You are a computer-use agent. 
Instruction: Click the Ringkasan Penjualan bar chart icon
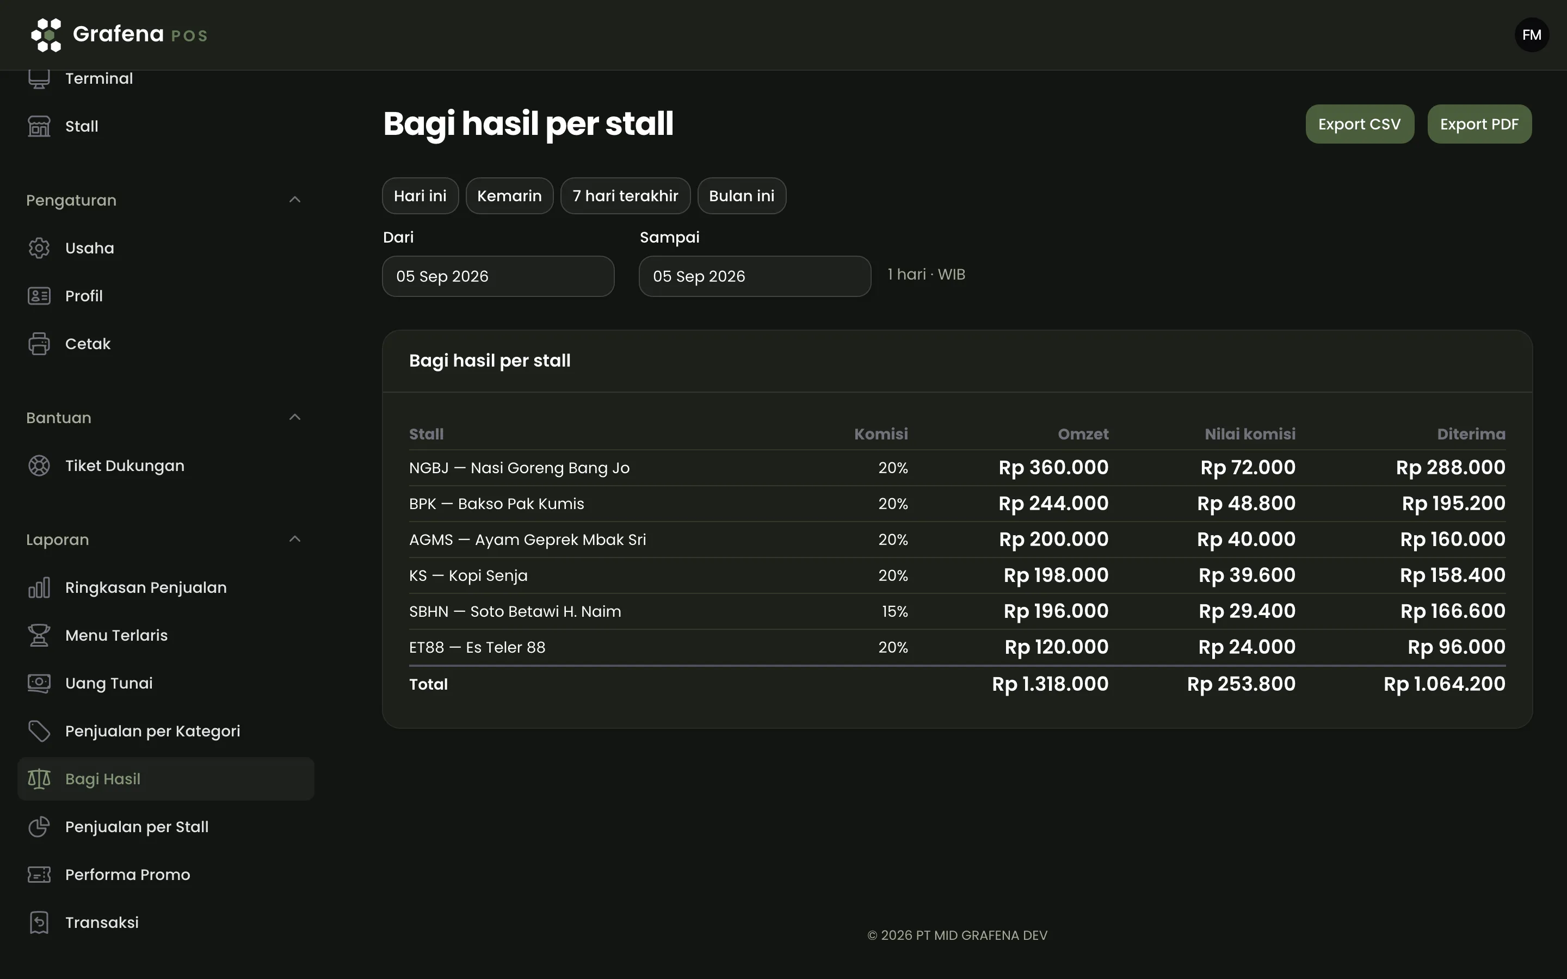tap(39, 587)
